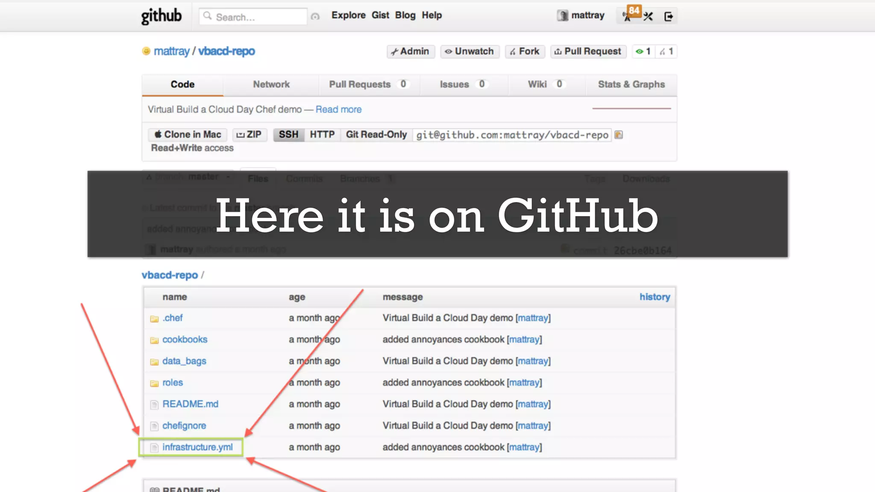Image resolution: width=875 pixels, height=492 pixels.
Task: Select the SSH clone protocol
Action: [x=288, y=135]
